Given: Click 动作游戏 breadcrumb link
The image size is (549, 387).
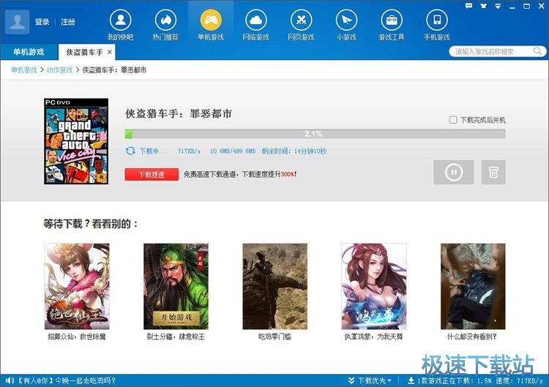Looking at the screenshot, I should pyautogui.click(x=59, y=70).
